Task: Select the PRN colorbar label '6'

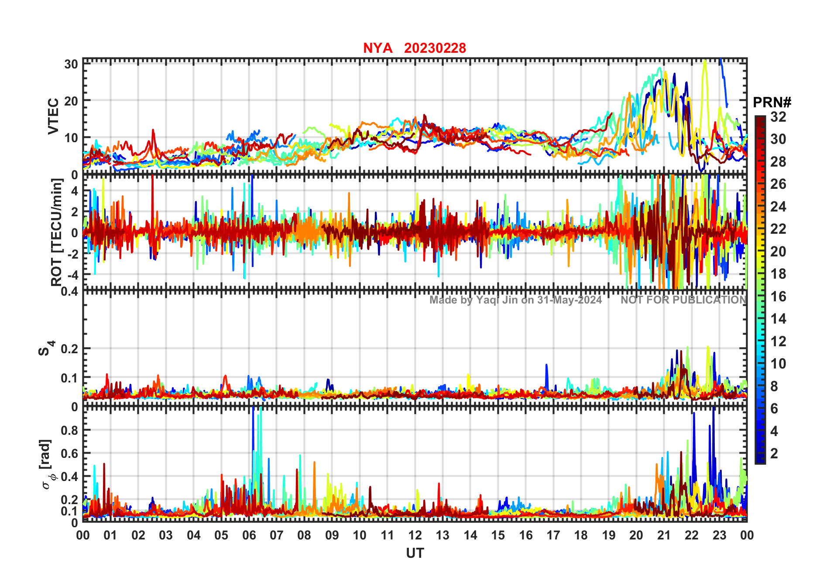Action: coord(774,409)
